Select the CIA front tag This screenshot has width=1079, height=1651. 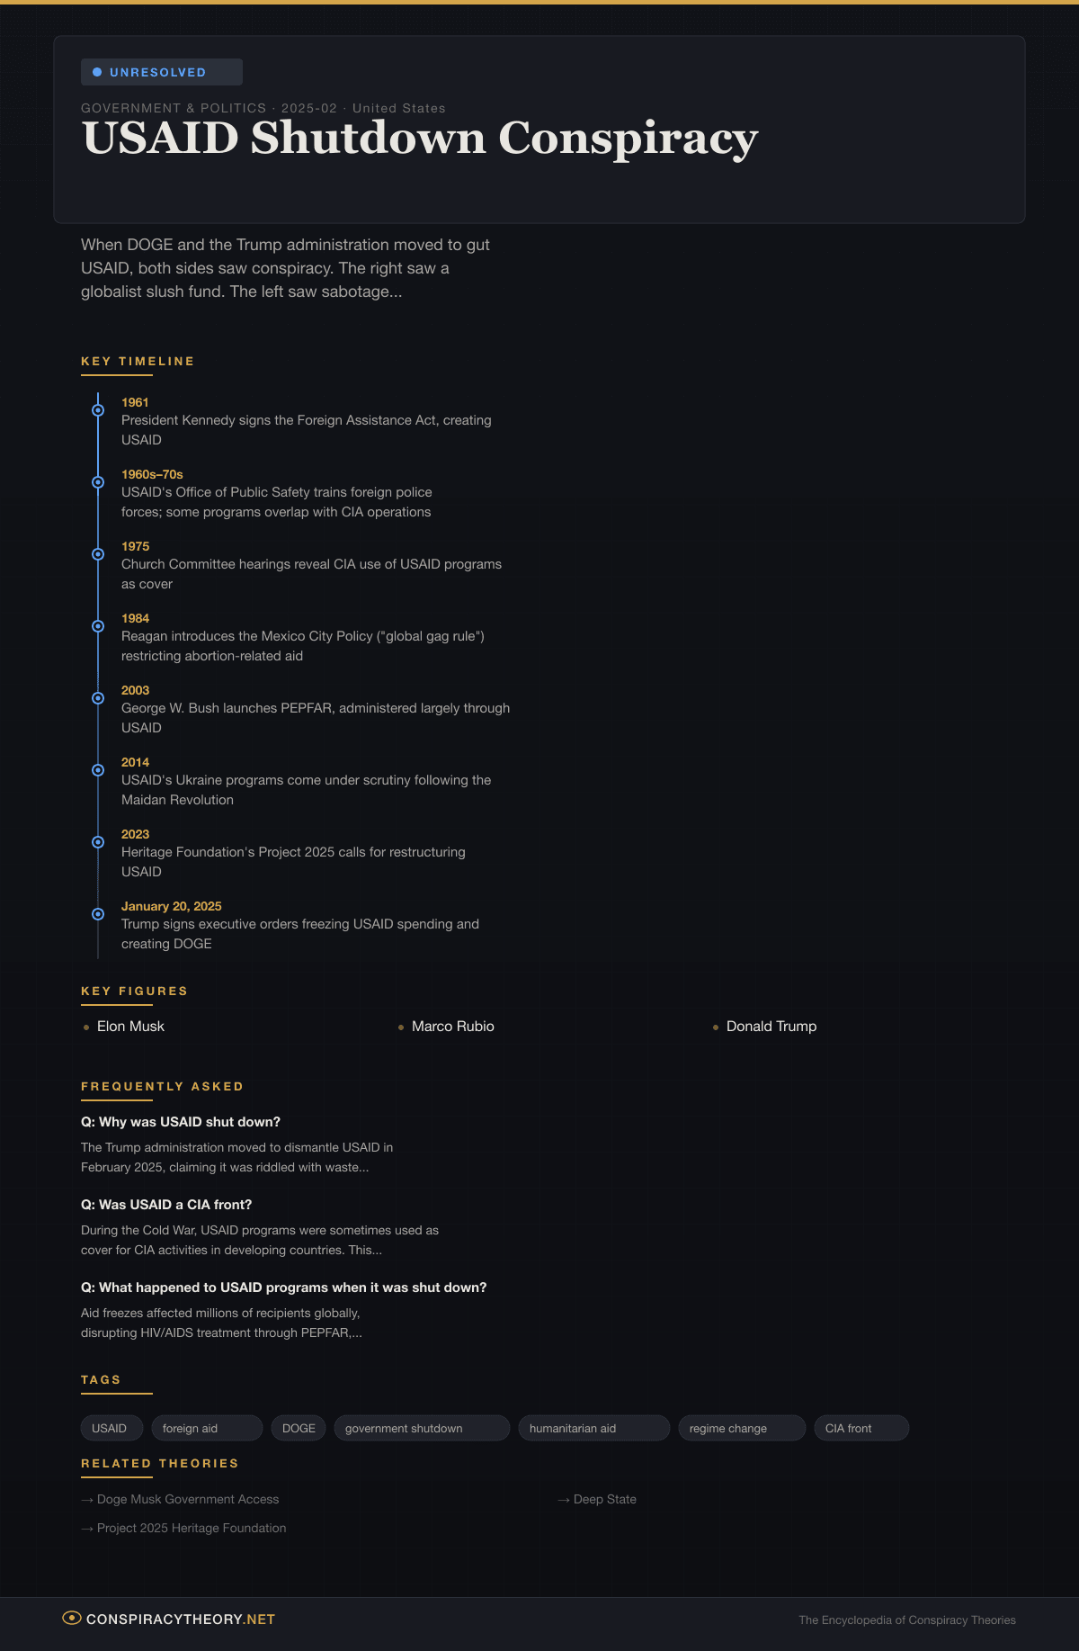861,1428
